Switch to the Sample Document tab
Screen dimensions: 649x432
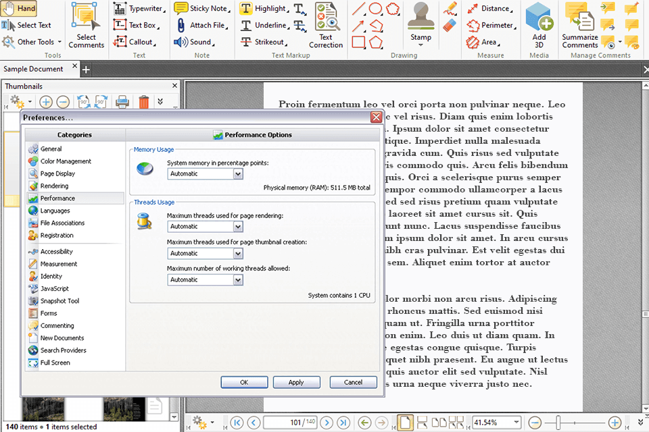pos(34,69)
